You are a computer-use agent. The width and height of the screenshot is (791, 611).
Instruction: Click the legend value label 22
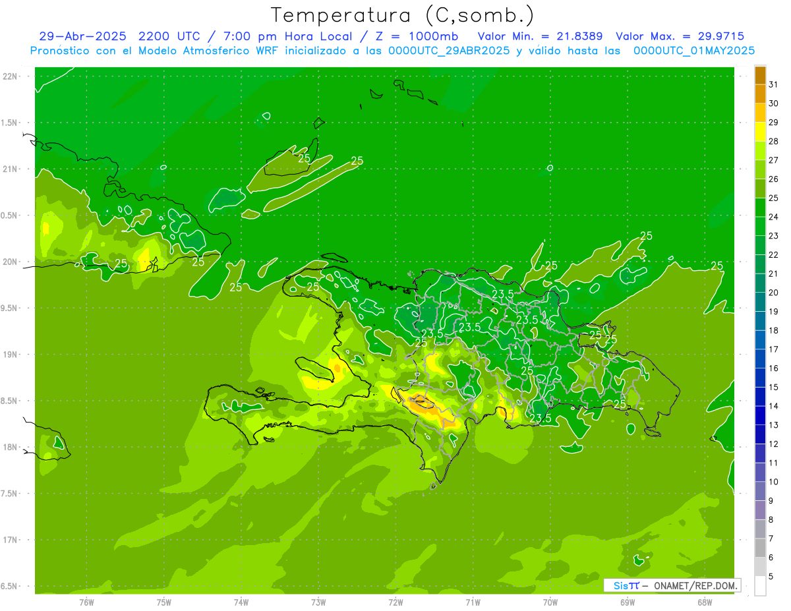[x=774, y=255]
